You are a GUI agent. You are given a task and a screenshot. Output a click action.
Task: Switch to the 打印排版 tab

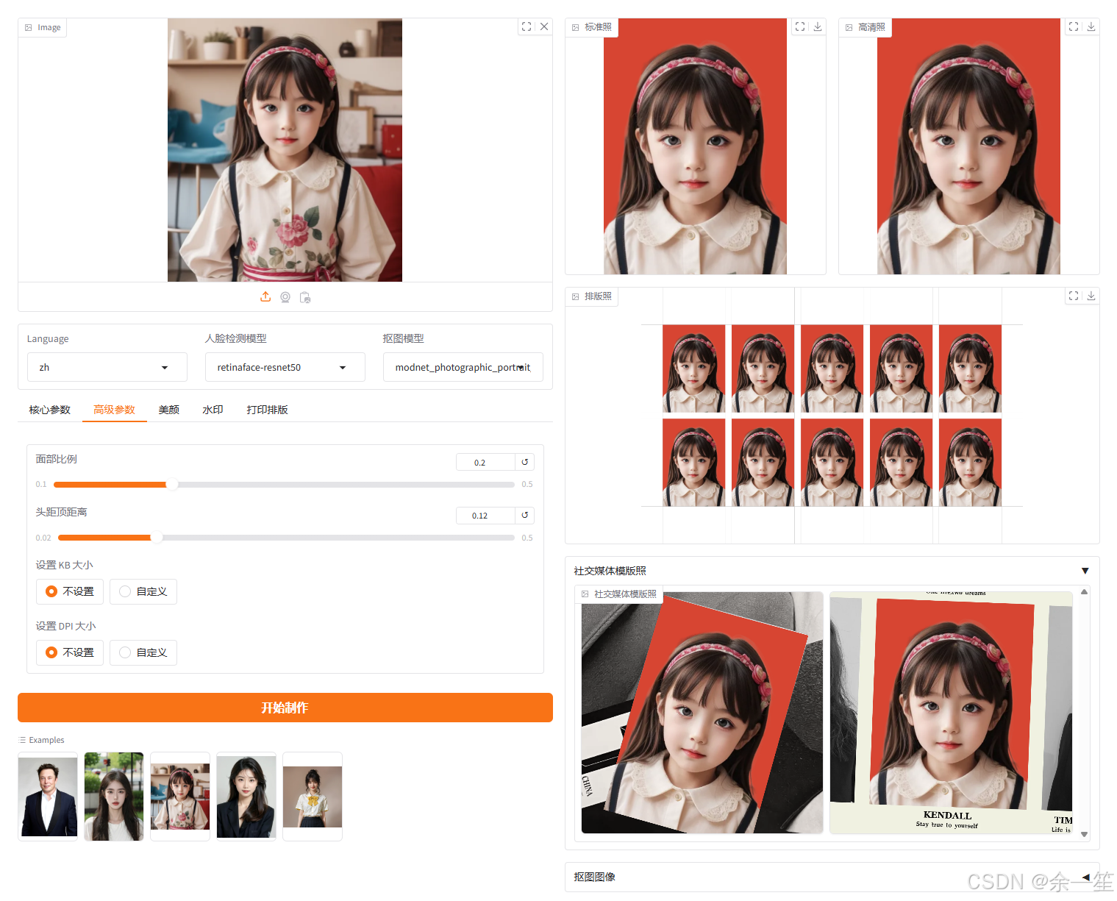[268, 410]
